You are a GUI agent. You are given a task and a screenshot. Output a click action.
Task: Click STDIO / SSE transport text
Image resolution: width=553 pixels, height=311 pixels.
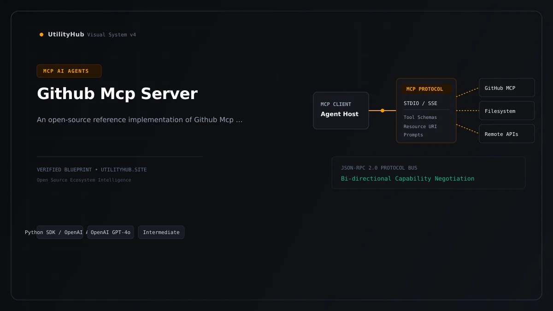pos(420,103)
